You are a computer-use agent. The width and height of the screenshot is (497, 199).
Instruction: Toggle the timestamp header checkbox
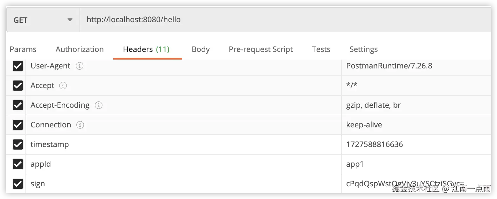click(x=17, y=144)
